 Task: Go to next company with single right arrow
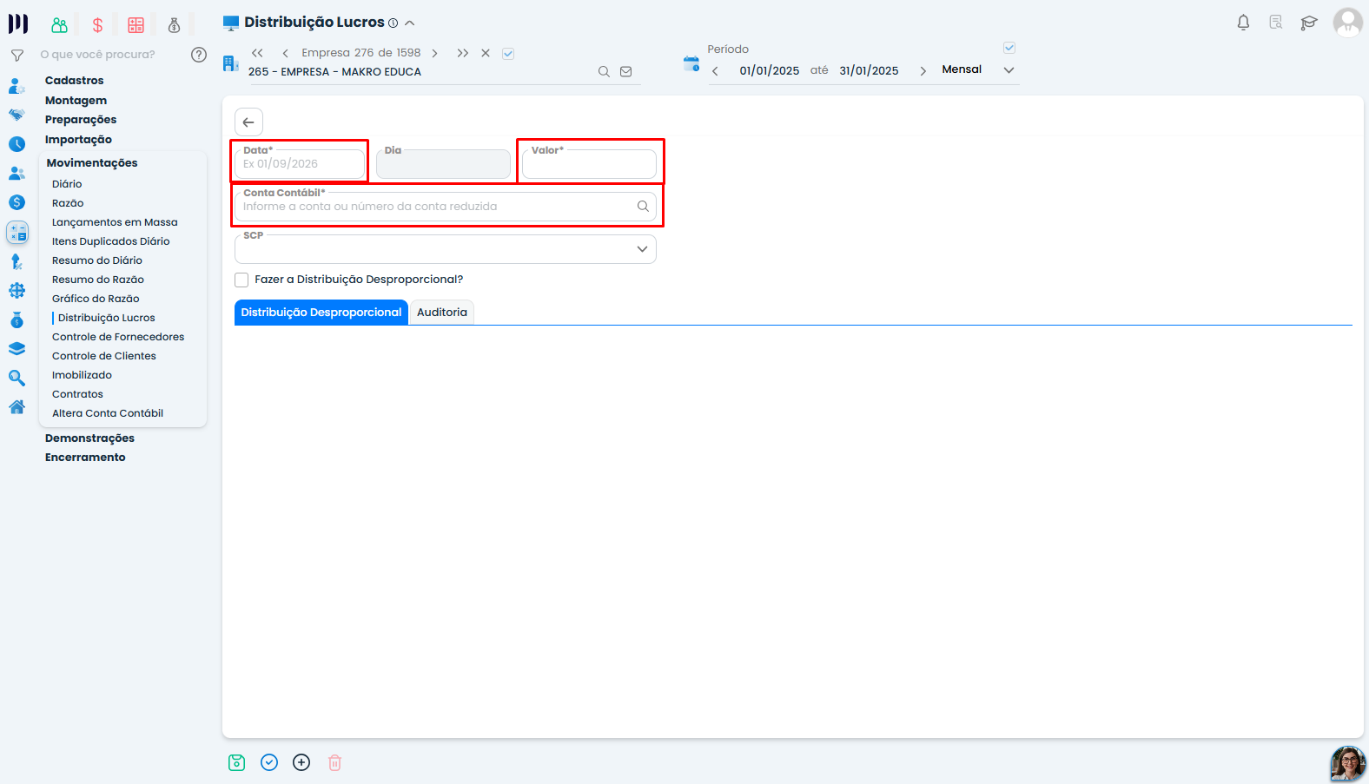click(x=434, y=54)
